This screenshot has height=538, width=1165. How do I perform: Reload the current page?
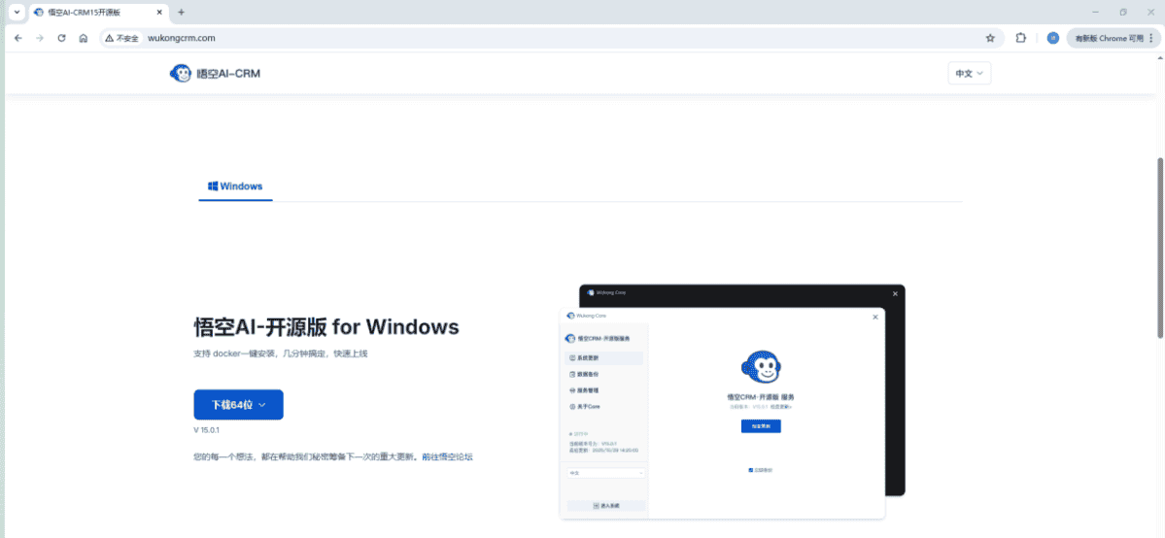coord(61,38)
